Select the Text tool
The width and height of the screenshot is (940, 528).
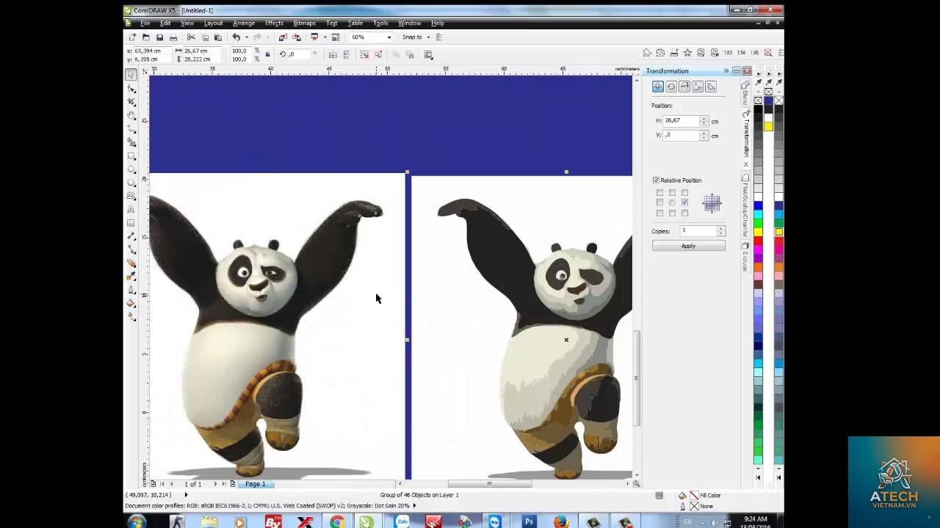click(131, 210)
